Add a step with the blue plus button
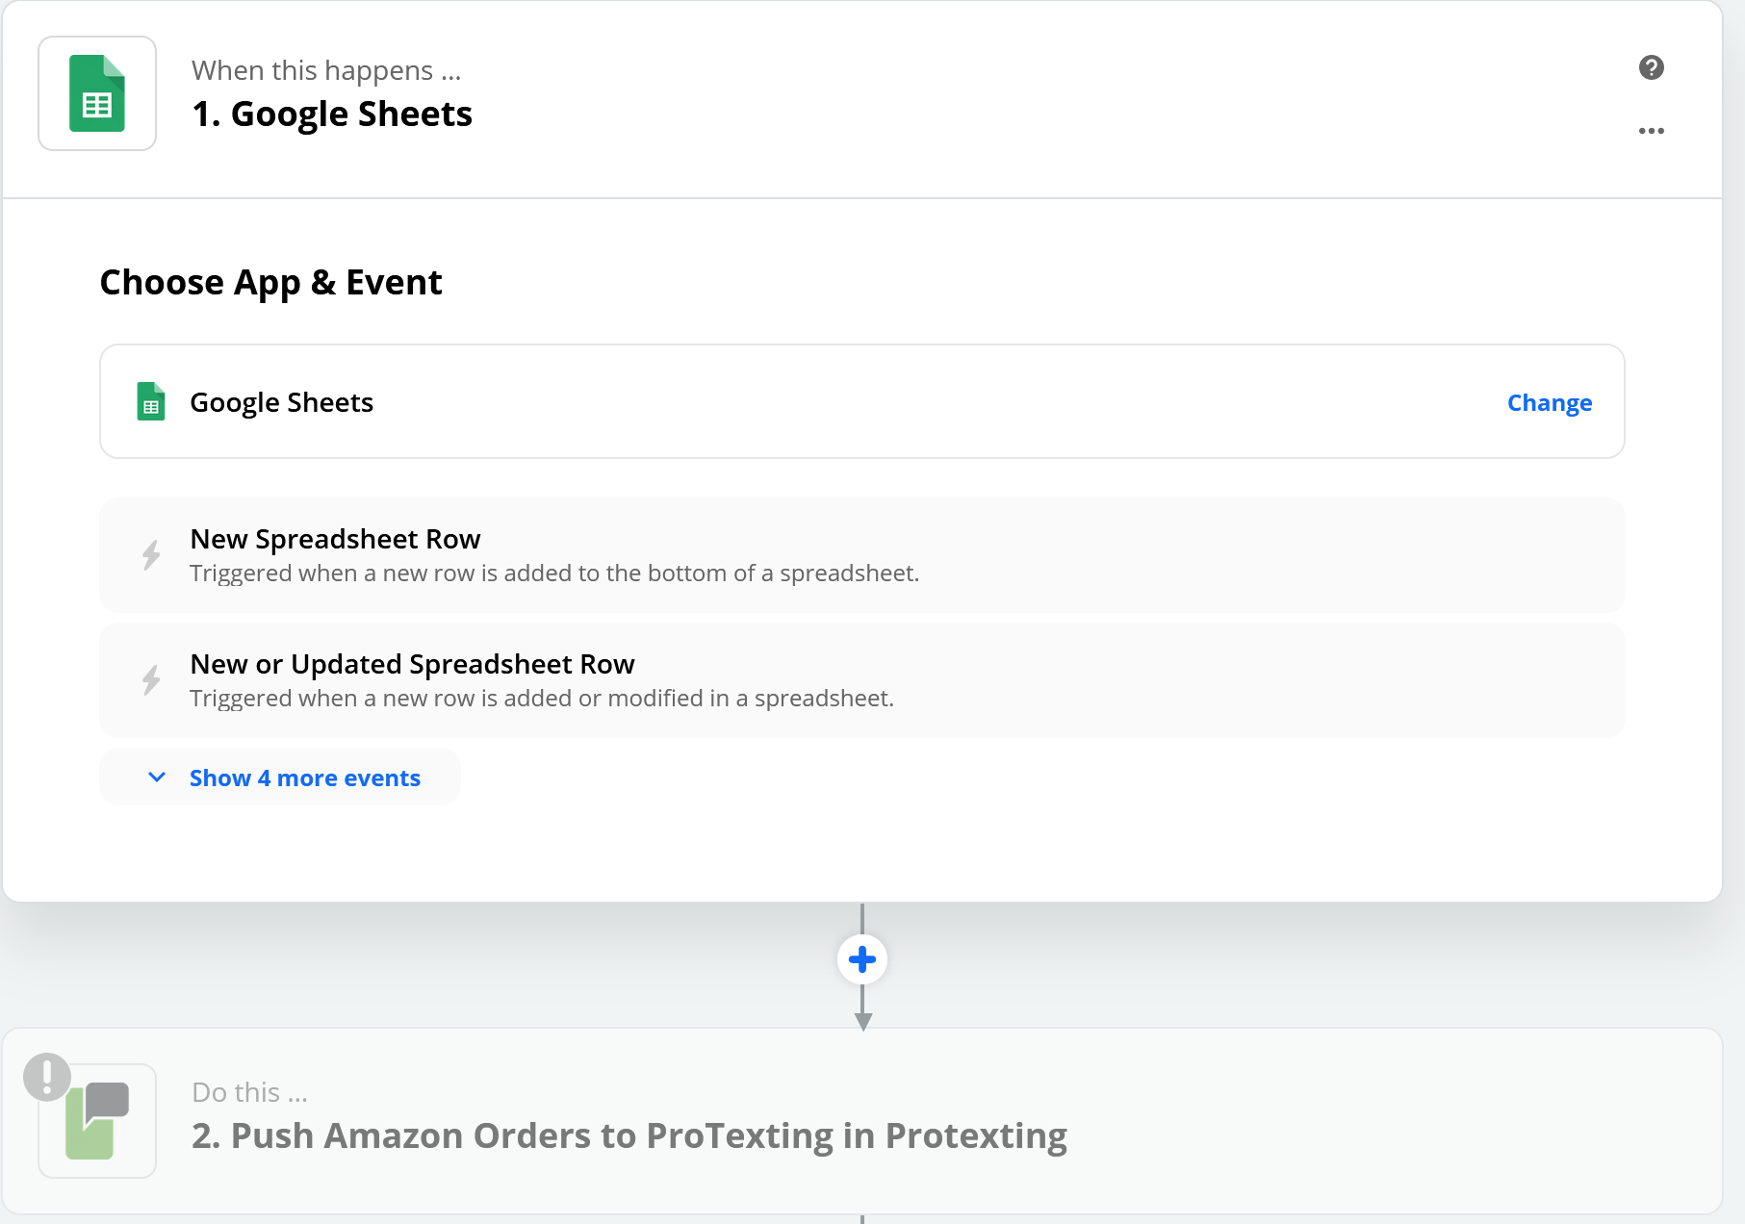The height and width of the screenshot is (1224, 1745). click(862, 959)
